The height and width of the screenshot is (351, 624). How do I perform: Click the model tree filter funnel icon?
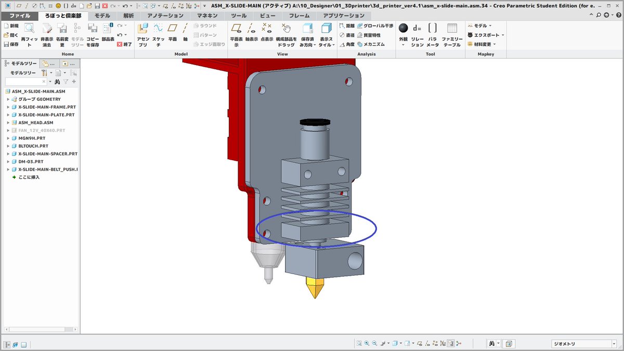click(66, 82)
